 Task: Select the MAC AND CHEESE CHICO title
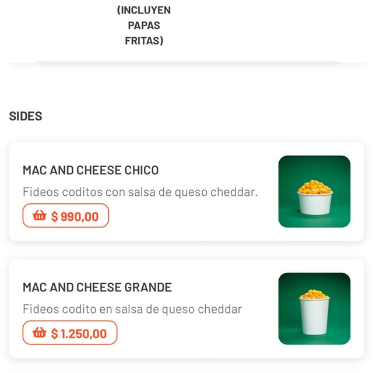tap(90, 170)
